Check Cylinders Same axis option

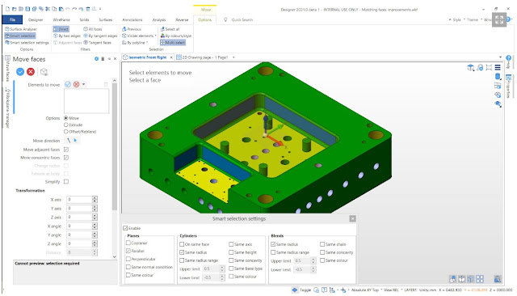click(x=231, y=244)
